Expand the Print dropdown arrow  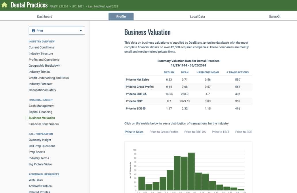click(81, 31)
